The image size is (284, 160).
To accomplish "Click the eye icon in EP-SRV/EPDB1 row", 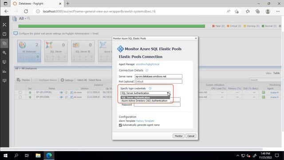I will pos(61,92).
